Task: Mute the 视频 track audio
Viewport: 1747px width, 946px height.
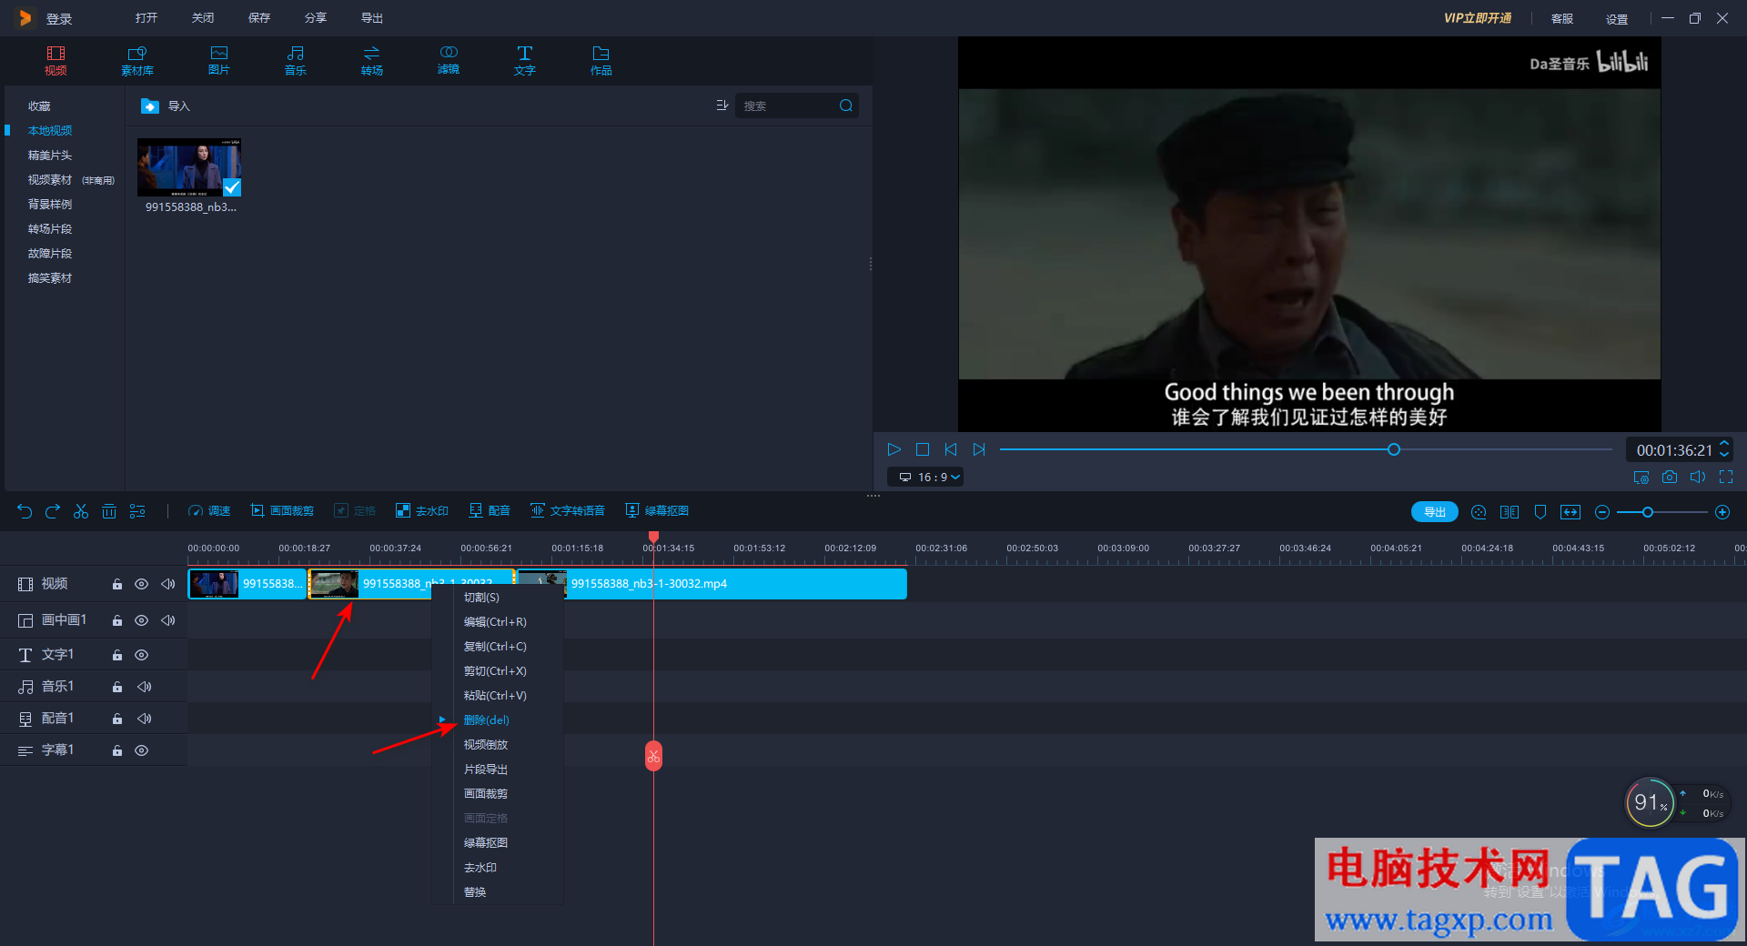Action: click(x=168, y=584)
